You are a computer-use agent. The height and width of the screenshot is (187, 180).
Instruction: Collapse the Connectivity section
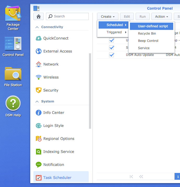37,27
